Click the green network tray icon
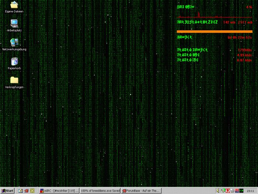Viewport: 258px width, 194px height. click(223, 191)
